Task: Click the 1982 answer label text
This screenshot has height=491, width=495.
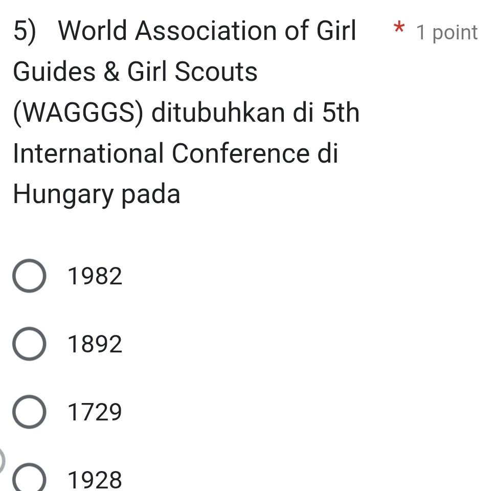Action: (x=95, y=276)
